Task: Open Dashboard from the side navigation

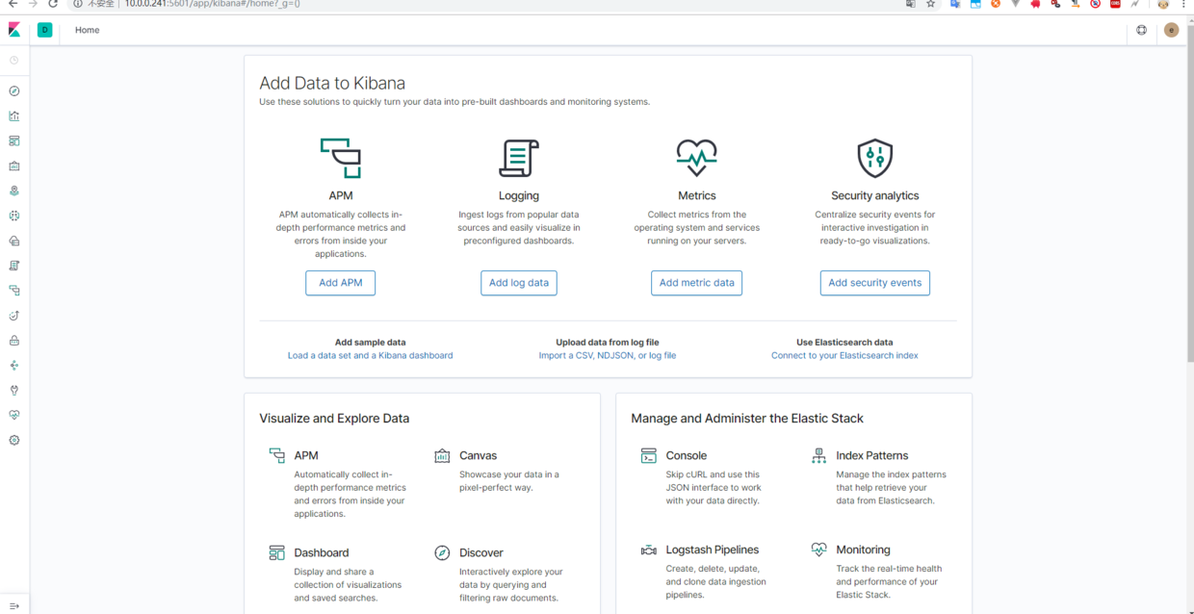Action: (14, 141)
